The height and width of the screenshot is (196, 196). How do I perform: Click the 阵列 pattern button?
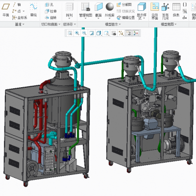(x=69, y=10)
